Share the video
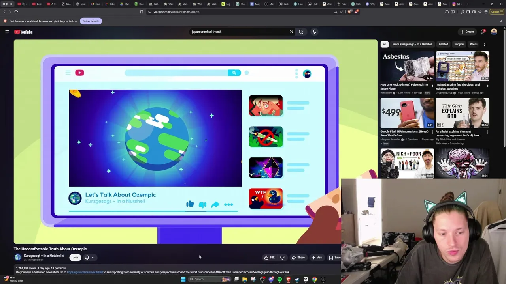The width and height of the screenshot is (506, 284). tap(298, 258)
